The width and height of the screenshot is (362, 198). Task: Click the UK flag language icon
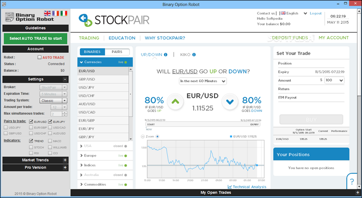(47, 14)
